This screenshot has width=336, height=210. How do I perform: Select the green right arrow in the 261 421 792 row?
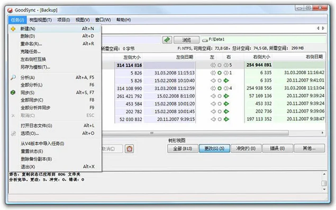pyautogui.click(x=226, y=96)
